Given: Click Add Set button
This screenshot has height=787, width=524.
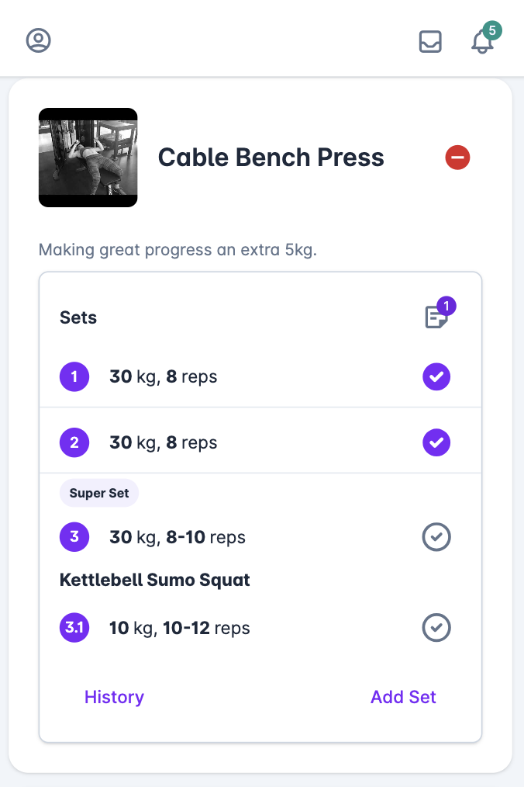Looking at the screenshot, I should pos(403,697).
